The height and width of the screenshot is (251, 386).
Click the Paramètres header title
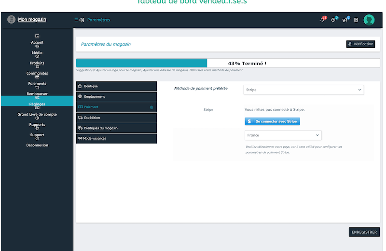point(98,20)
